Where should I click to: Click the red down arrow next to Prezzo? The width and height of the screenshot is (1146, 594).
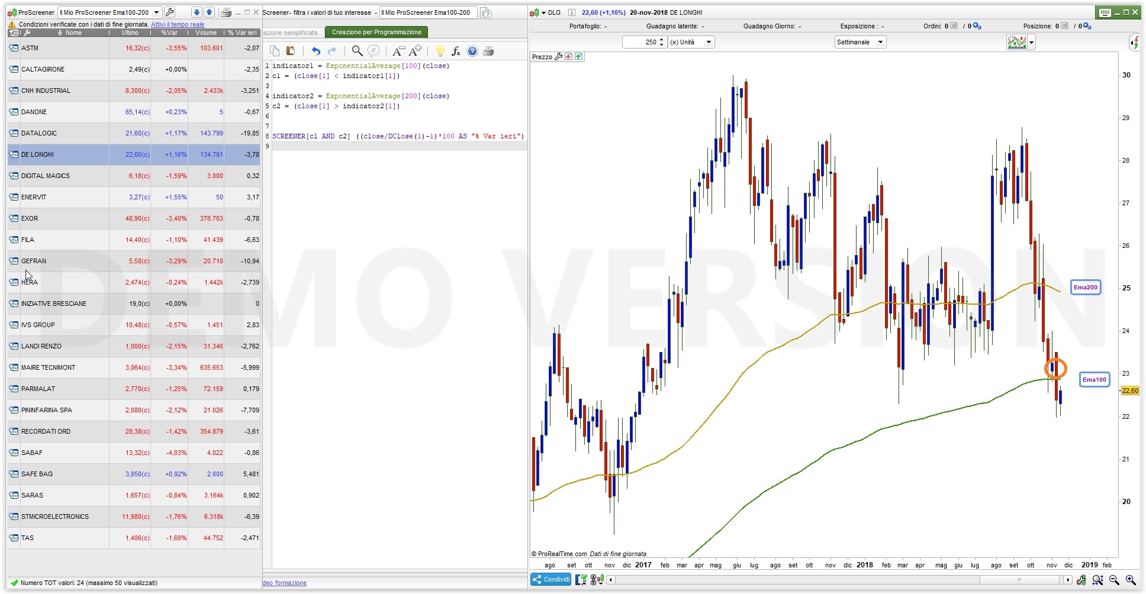click(x=569, y=57)
